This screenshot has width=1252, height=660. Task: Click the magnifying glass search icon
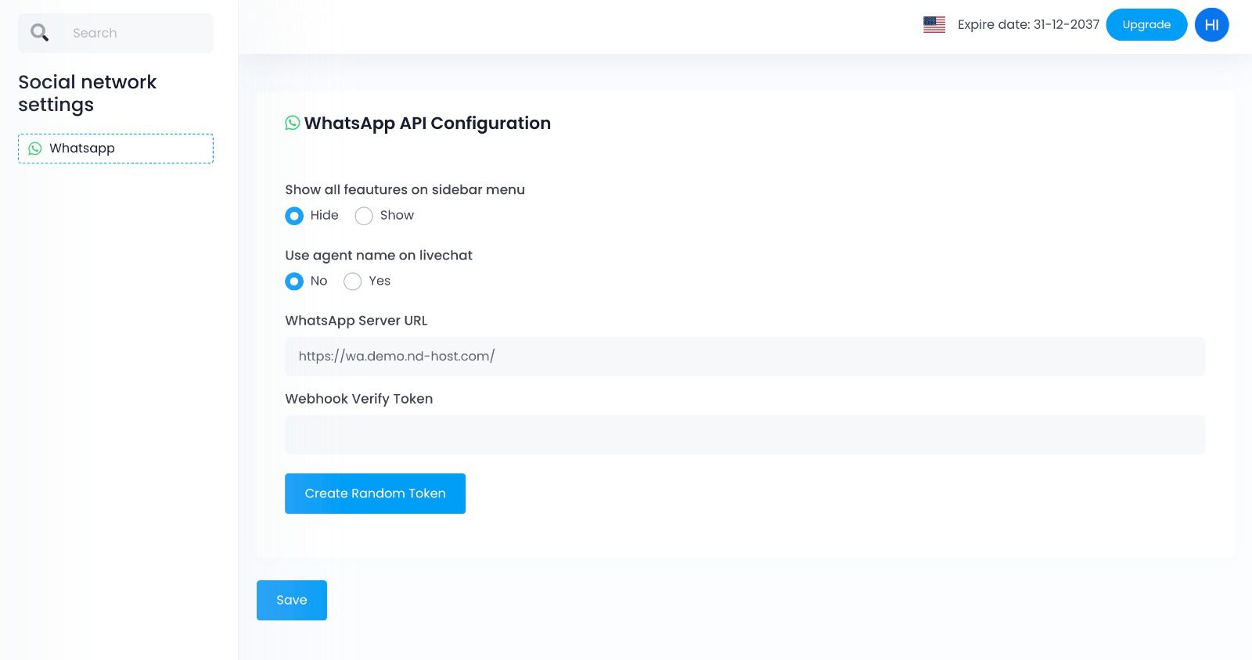pos(39,33)
